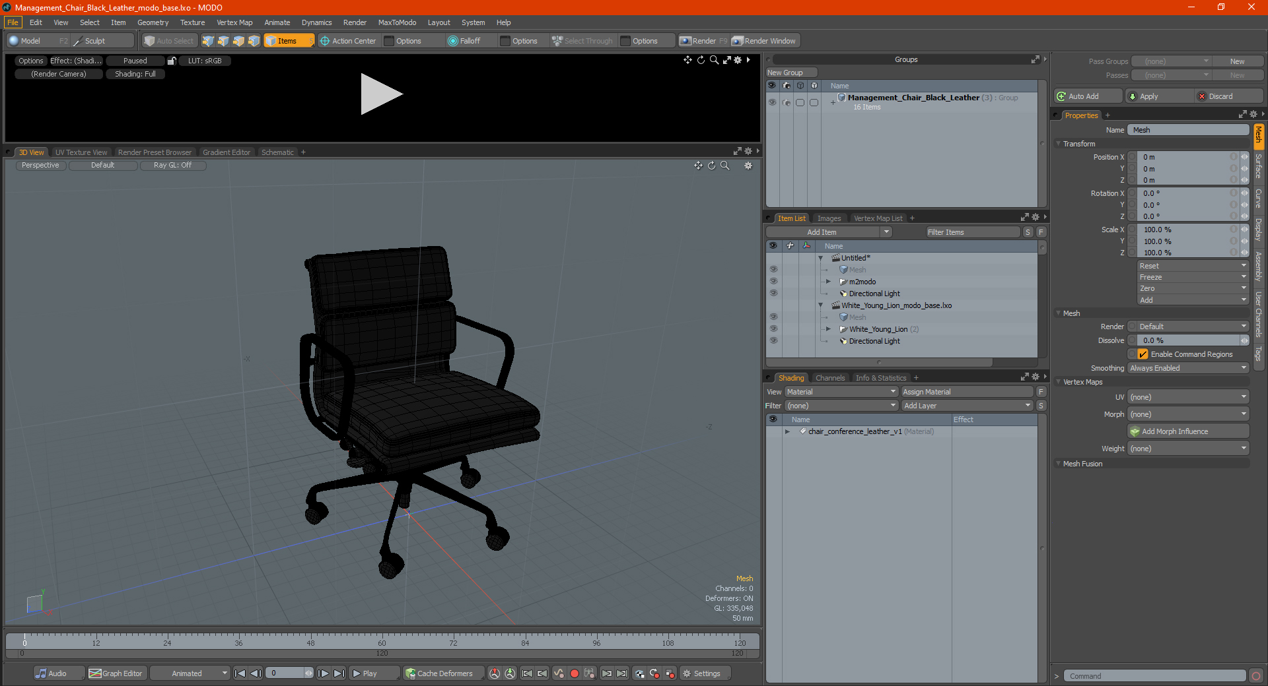Toggle Select Through Options checkbox

(x=626, y=41)
